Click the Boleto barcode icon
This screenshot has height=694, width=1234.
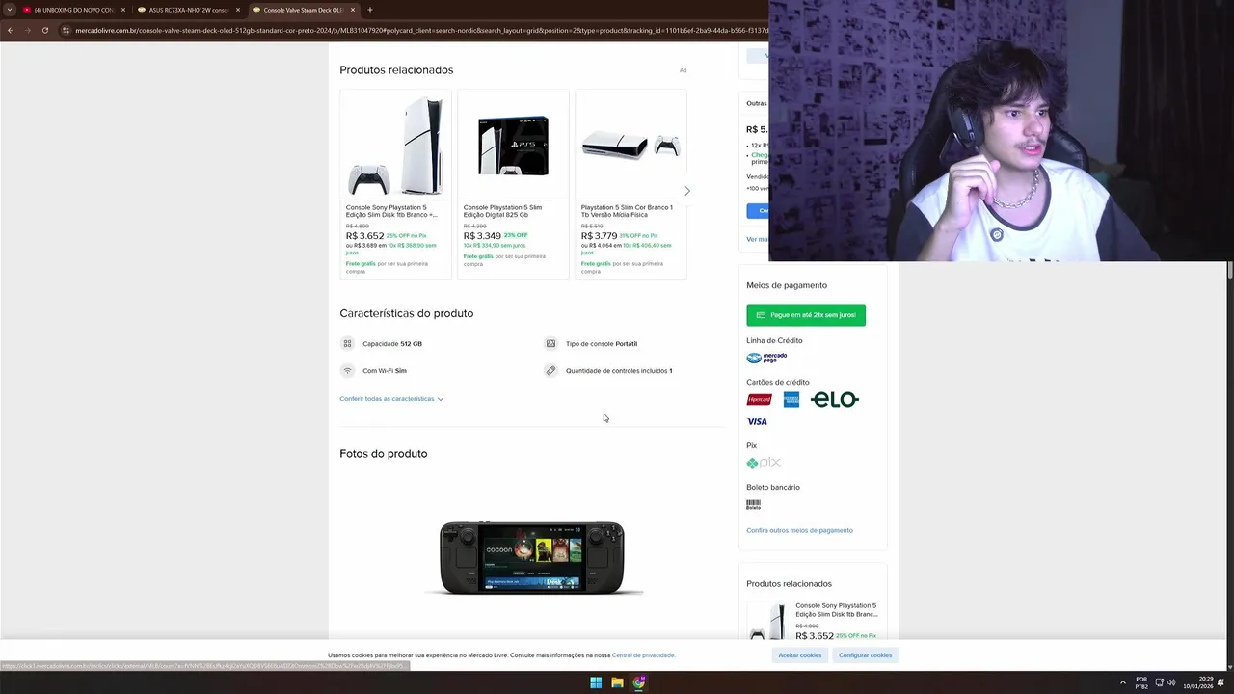[753, 504]
